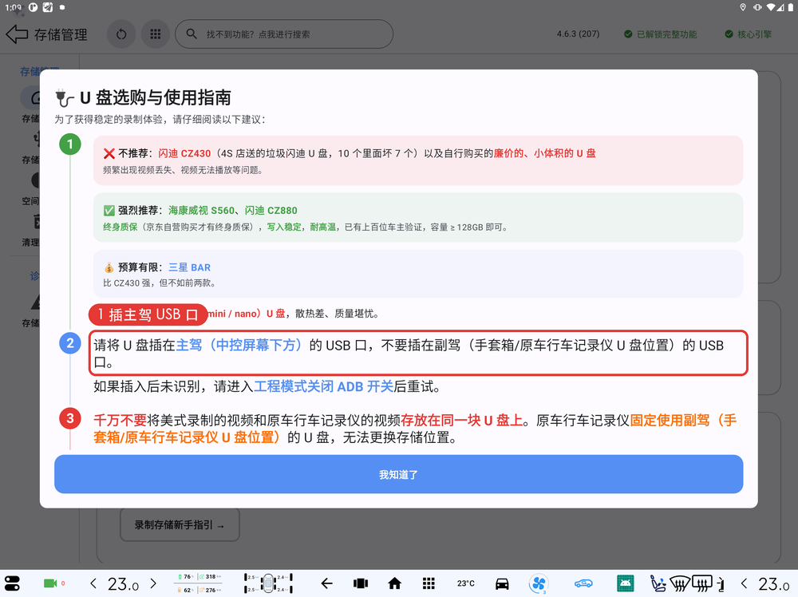Tap version text 4.6.3 (207)

pyautogui.click(x=578, y=34)
